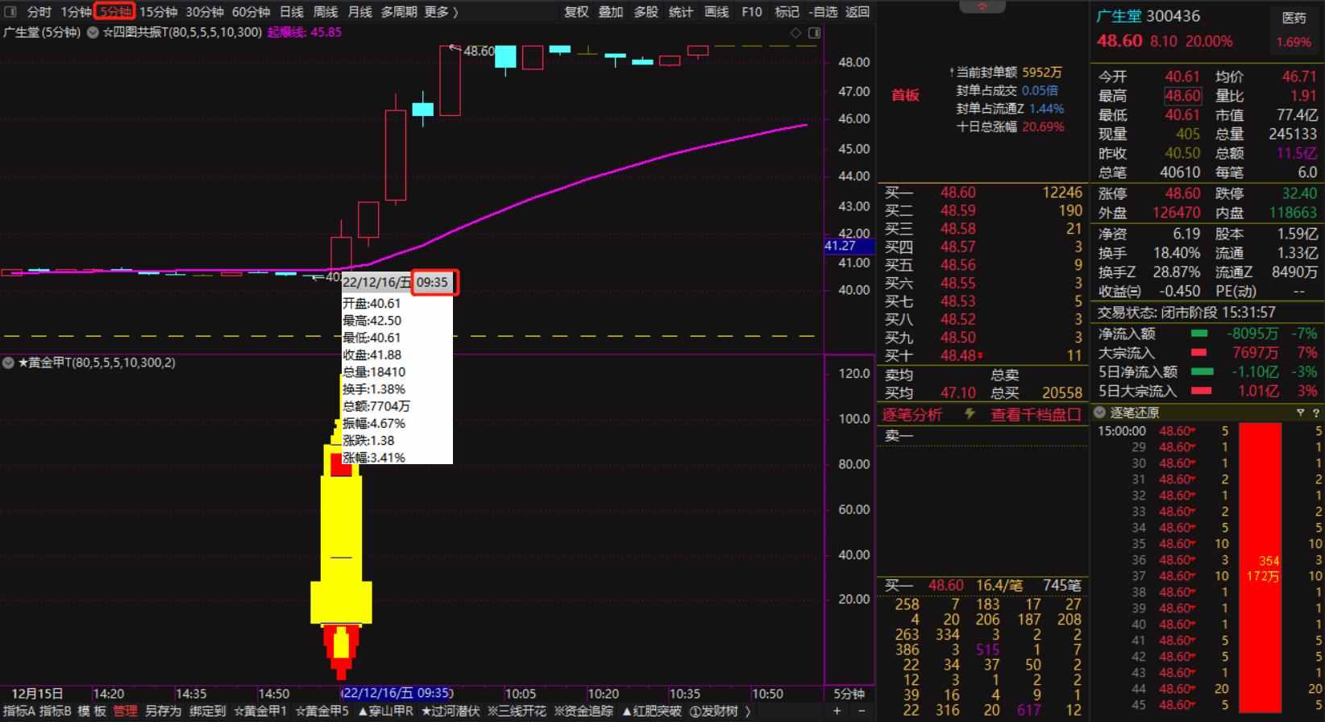Click the filter icon in 逐笔还原 header

[1300, 413]
